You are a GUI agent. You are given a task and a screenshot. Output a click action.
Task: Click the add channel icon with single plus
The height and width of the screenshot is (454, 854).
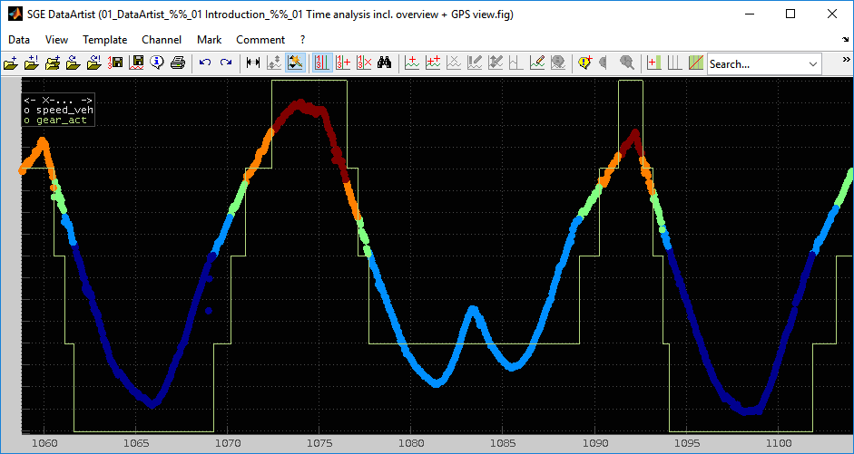click(x=412, y=63)
